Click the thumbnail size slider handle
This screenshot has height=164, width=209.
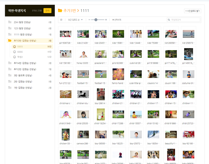point(96,20)
